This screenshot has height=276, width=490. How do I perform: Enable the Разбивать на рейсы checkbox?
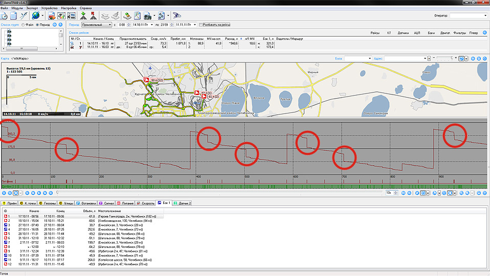tap(201, 25)
